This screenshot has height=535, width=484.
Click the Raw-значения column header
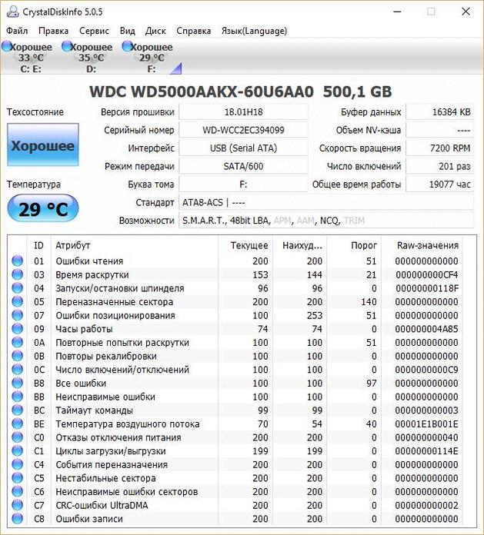point(422,245)
